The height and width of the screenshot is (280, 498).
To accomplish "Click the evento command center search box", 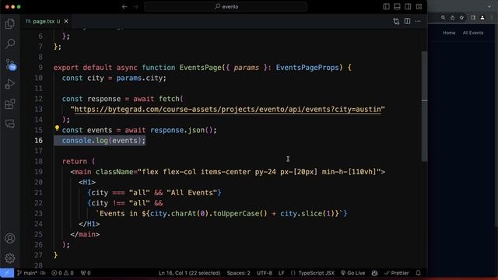I will click(226, 7).
